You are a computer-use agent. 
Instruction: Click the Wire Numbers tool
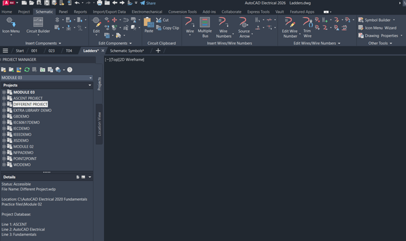pyautogui.click(x=224, y=27)
